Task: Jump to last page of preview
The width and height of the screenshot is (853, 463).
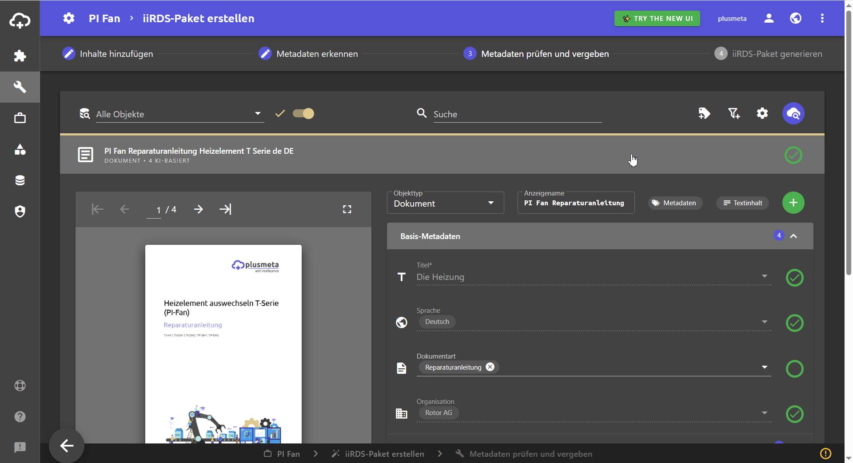Action: coord(225,209)
